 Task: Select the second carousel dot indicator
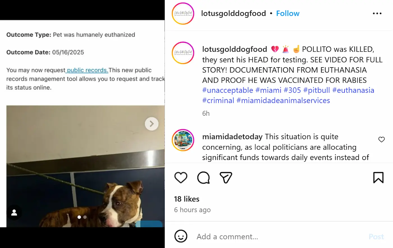[85, 217]
